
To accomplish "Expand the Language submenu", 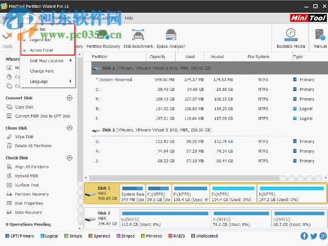I will (x=48, y=82).
